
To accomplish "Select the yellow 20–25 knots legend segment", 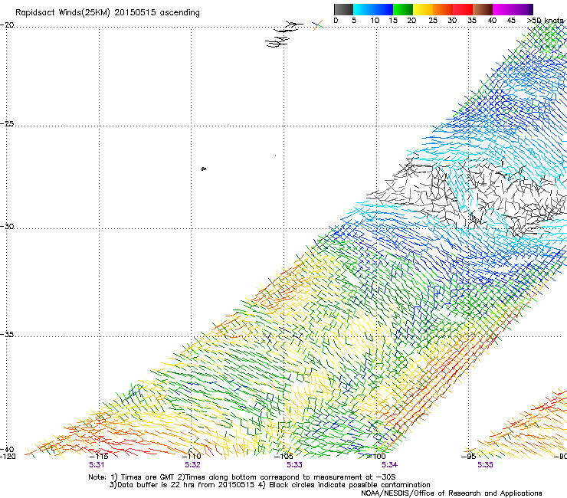I will (423, 9).
